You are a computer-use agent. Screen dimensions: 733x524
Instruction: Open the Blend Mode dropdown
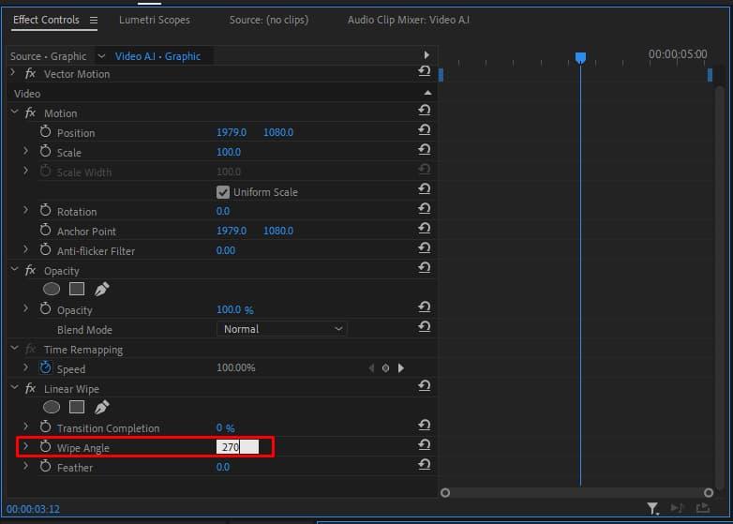[x=282, y=329]
